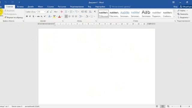Center the paragraph text
Viewport: 192px width, 108px height.
click(x=69, y=16)
